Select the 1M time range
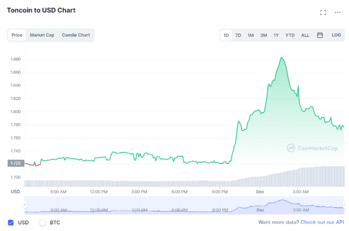 point(251,35)
